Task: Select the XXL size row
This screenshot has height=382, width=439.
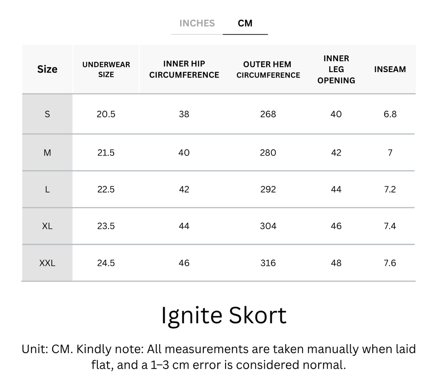Action: tap(47, 263)
